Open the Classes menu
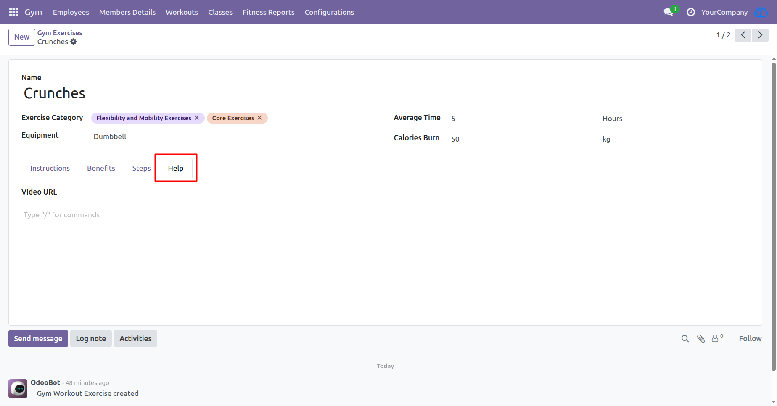777x406 pixels. coord(220,12)
